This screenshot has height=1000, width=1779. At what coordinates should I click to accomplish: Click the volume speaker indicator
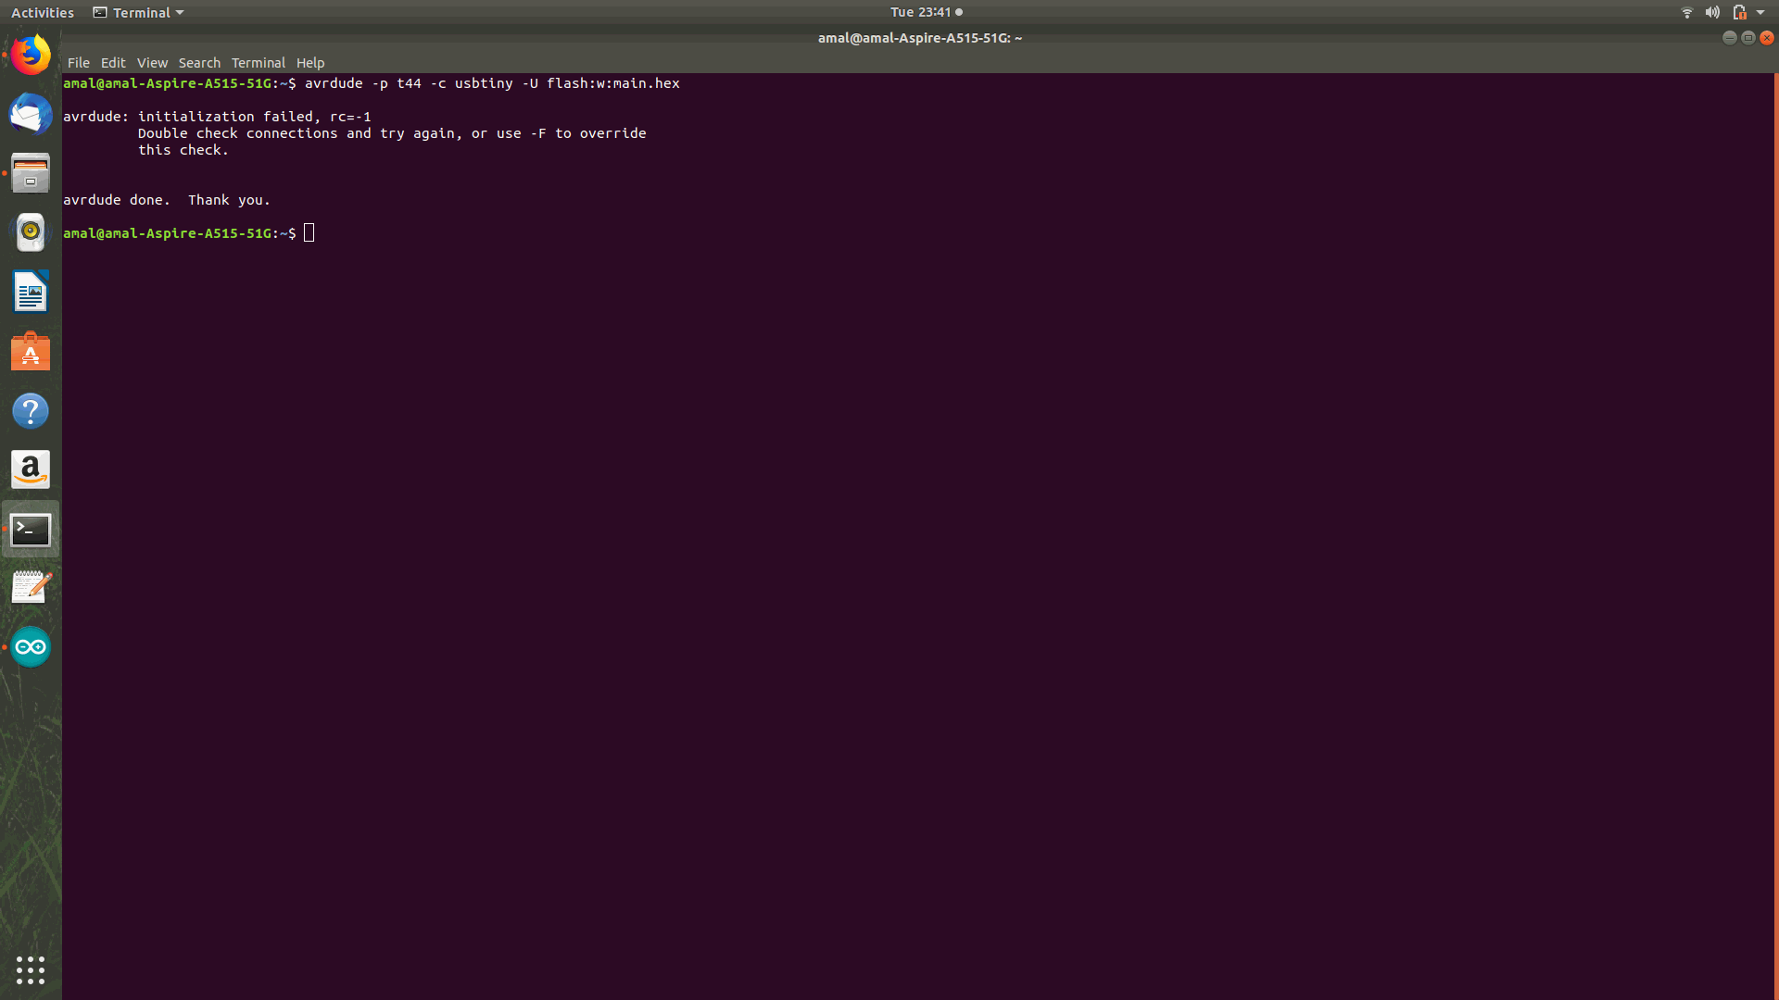tap(1711, 12)
